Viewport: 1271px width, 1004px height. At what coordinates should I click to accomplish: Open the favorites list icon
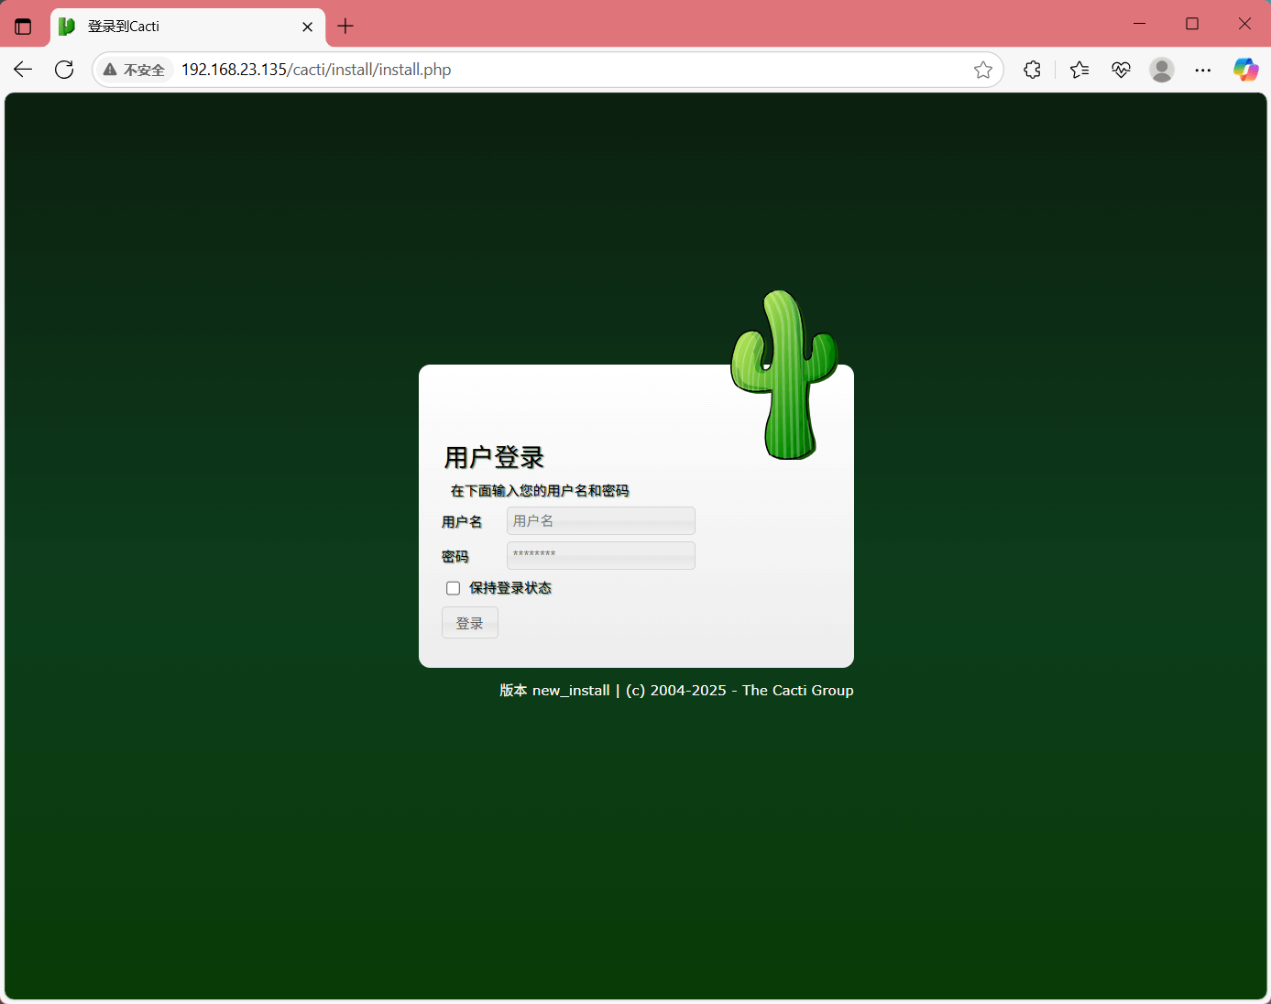(1079, 70)
